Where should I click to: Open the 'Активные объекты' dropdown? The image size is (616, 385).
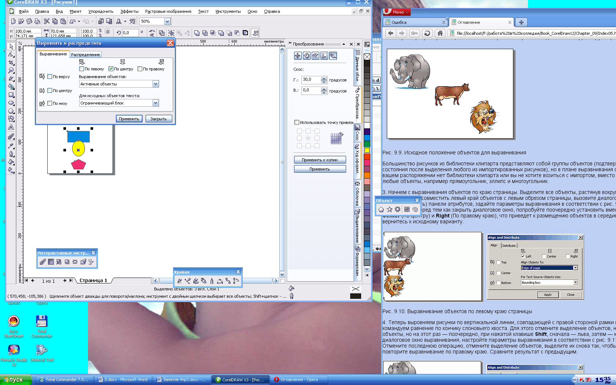(156, 84)
